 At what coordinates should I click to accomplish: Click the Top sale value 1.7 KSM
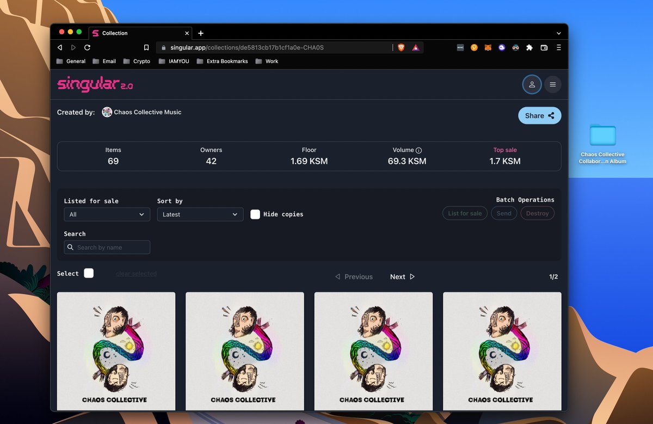coord(505,161)
